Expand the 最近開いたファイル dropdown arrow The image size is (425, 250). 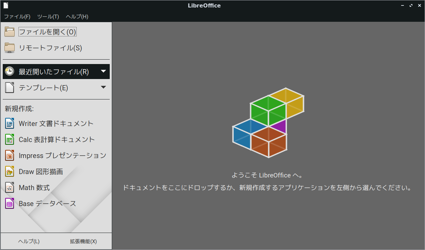[104, 72]
